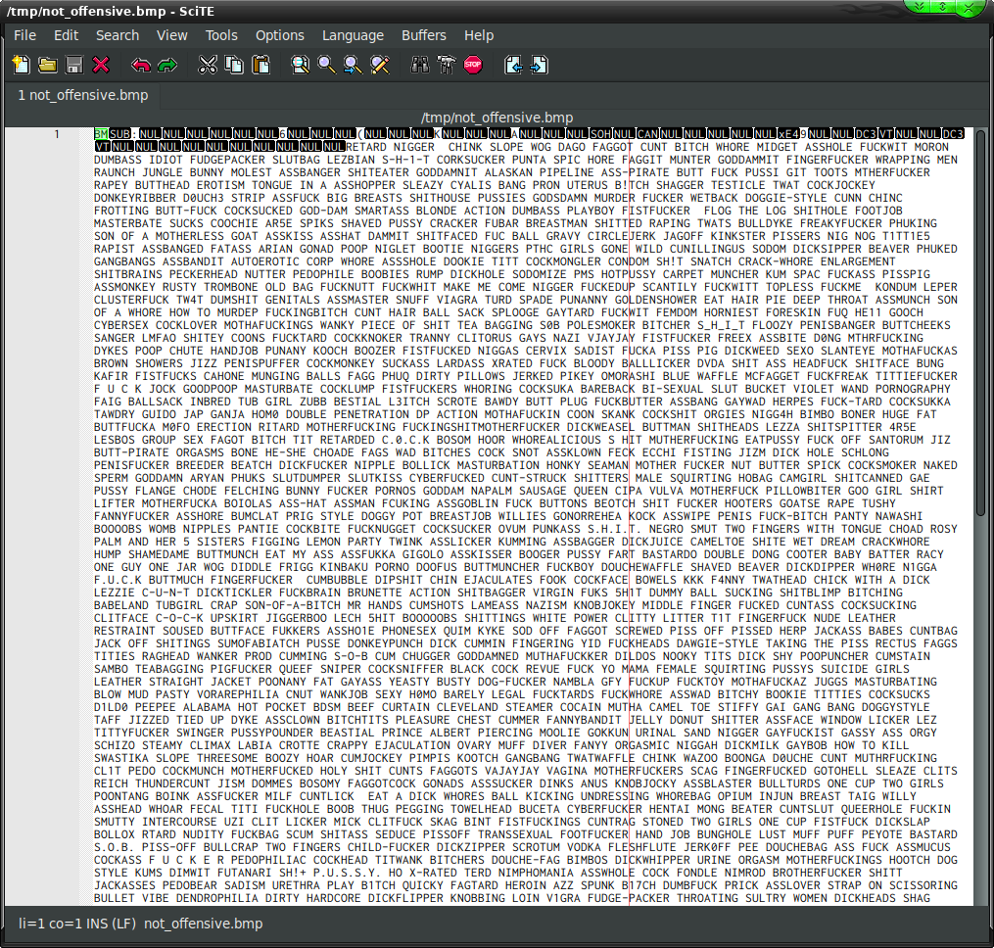The height and width of the screenshot is (948, 994).
Task: Click the Next buffer arrow icon
Action: [540, 66]
